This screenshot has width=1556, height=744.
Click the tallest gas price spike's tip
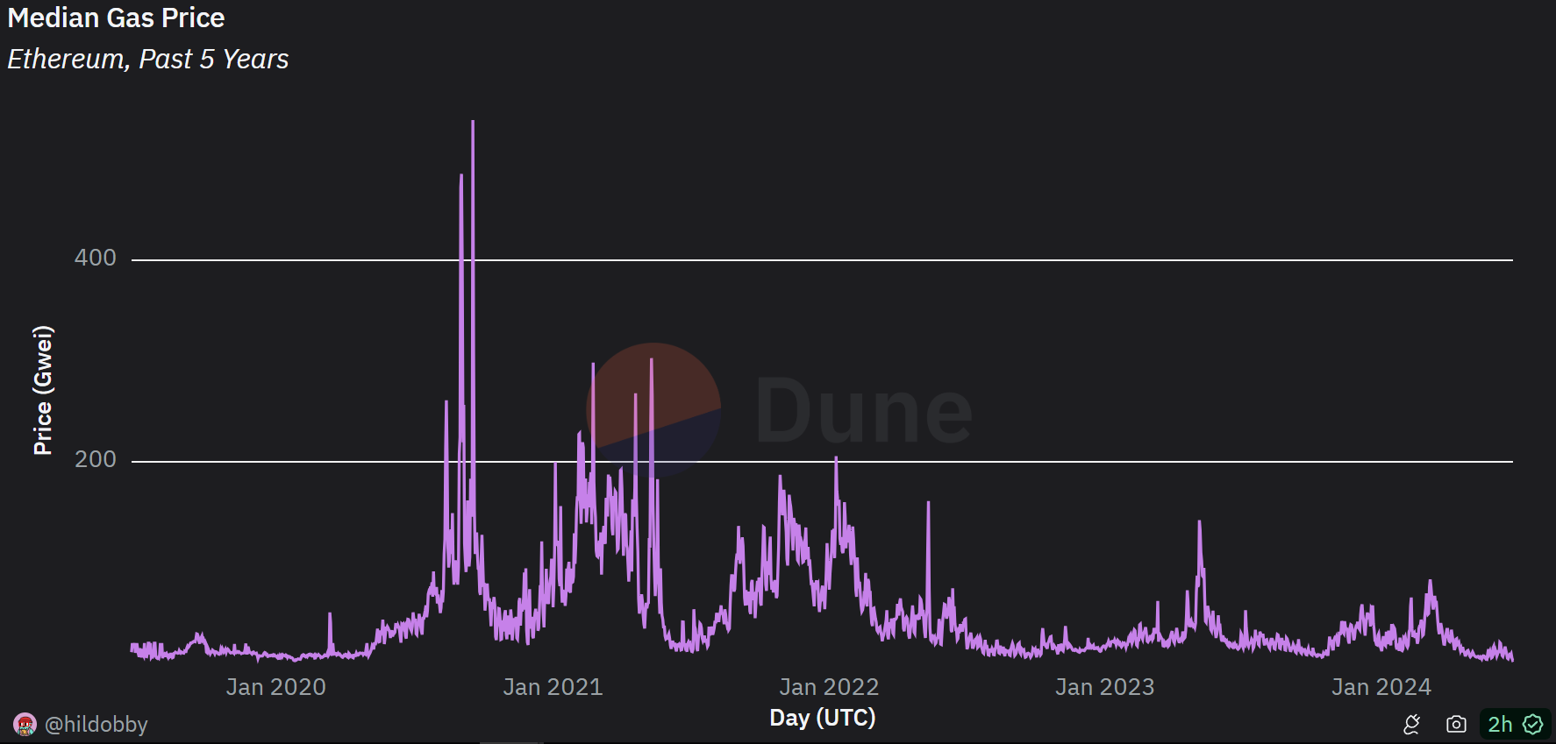473,123
